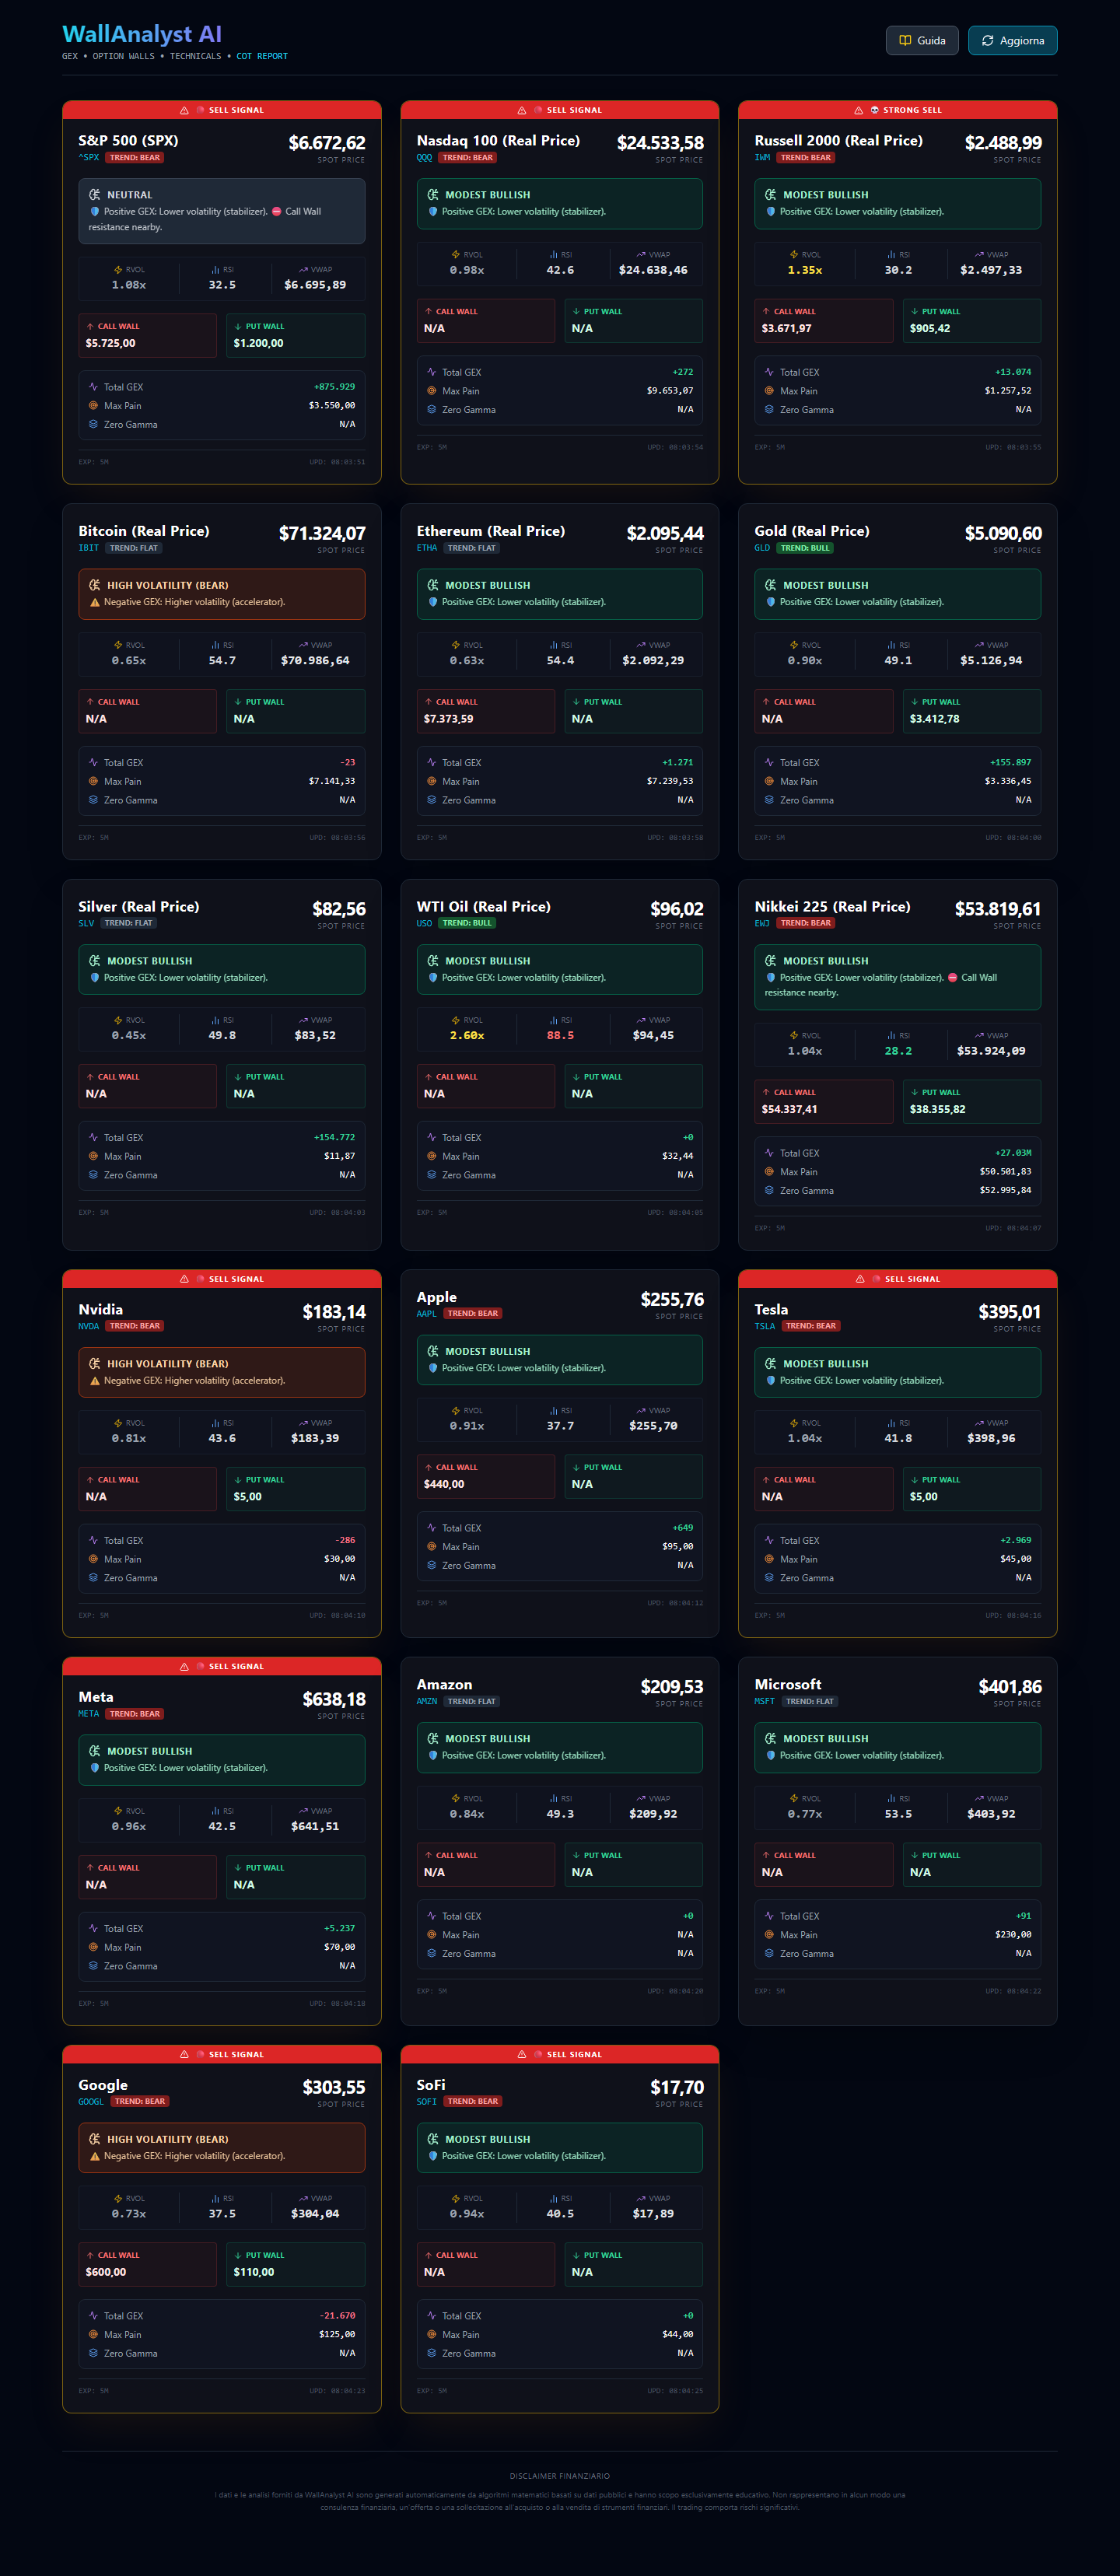Click the MSFT ticker label on Microsoft card
This screenshot has height=2576, width=1120.
[764, 1701]
